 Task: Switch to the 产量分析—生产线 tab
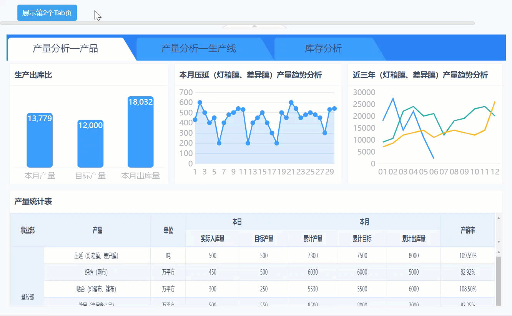198,49
